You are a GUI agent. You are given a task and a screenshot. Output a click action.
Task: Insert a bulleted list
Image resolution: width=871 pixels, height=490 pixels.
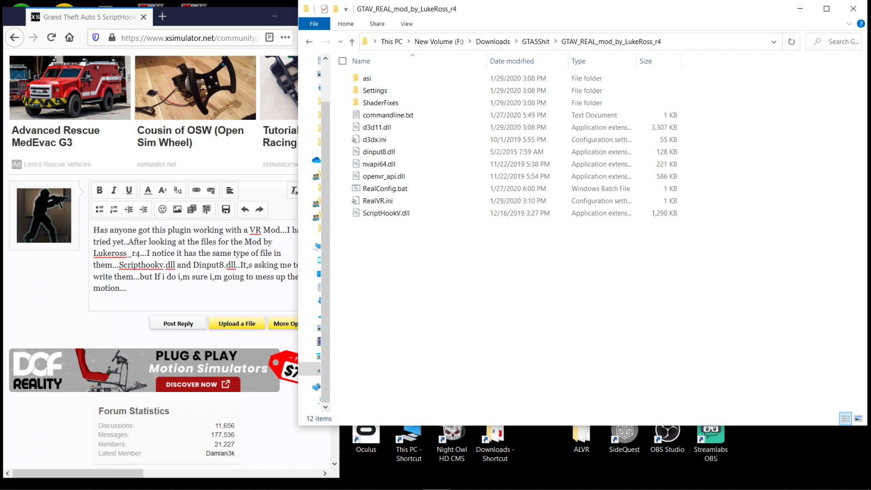pyautogui.click(x=100, y=209)
